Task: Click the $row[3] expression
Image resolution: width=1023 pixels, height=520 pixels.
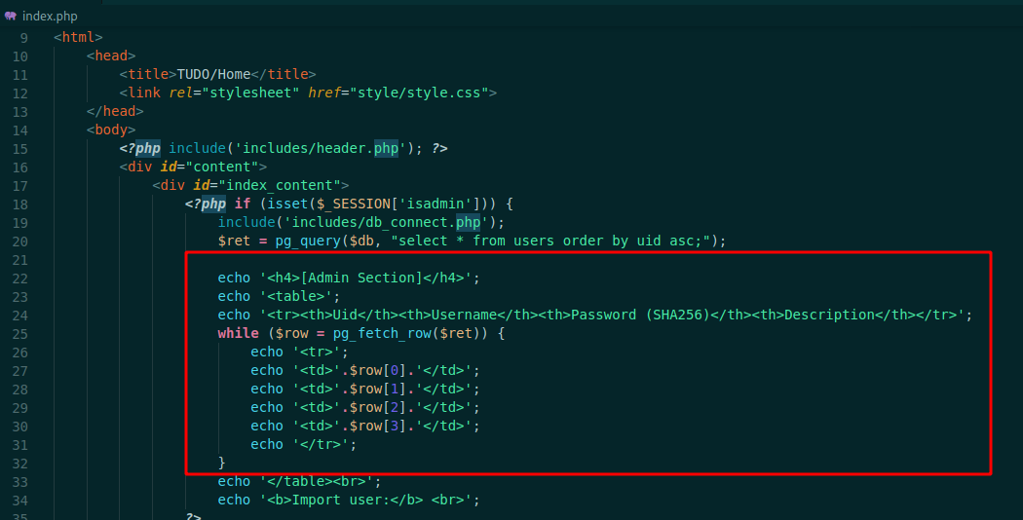Action: (x=374, y=427)
